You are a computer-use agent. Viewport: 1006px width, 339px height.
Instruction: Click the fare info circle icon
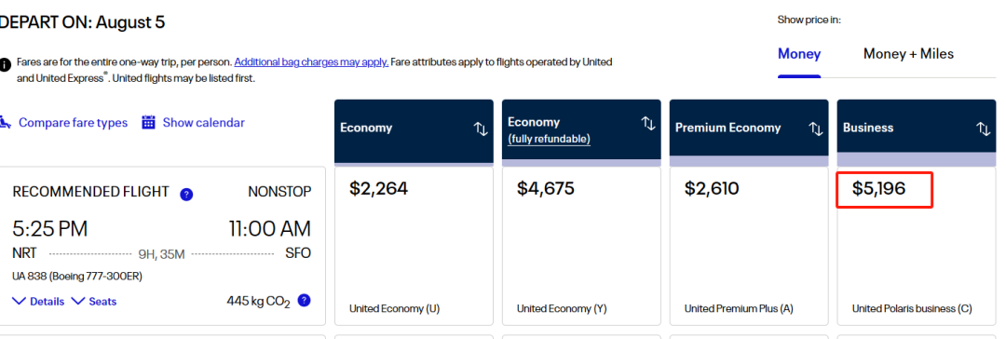6,65
